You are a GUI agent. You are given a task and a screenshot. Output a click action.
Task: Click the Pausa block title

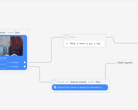(72, 37)
